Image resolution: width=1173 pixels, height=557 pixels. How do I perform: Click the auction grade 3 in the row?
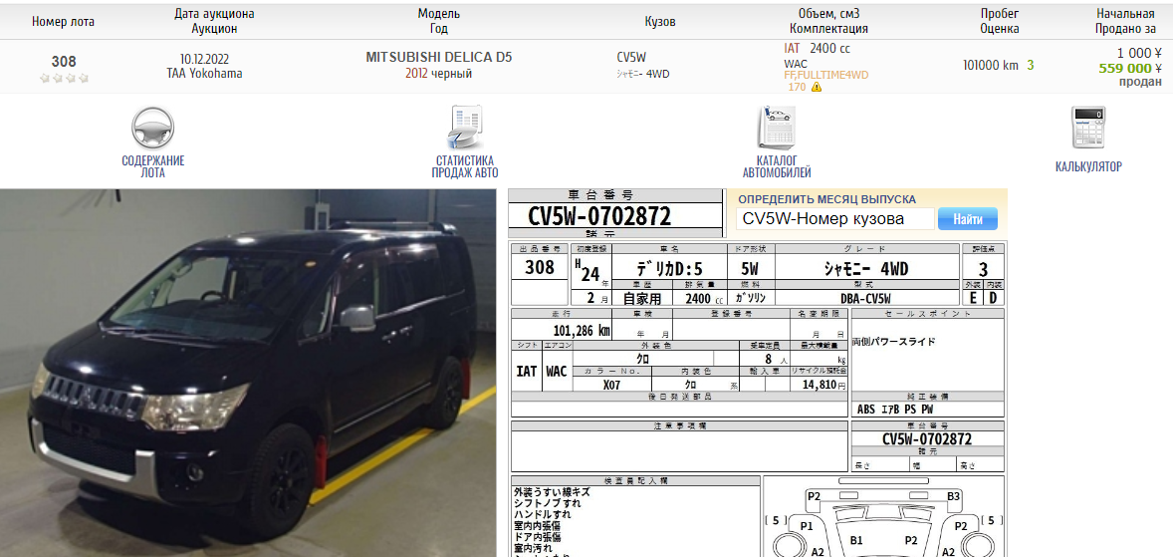pyautogui.click(x=1031, y=65)
